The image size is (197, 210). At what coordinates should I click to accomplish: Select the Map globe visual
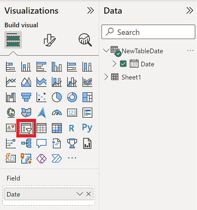pyautogui.click(x=11, y=112)
